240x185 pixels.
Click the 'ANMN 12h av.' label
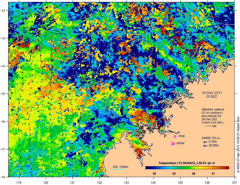pyautogui.click(x=211, y=138)
